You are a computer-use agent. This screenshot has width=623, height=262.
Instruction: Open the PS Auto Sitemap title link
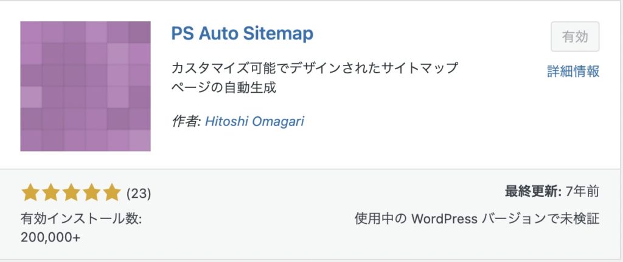(242, 33)
